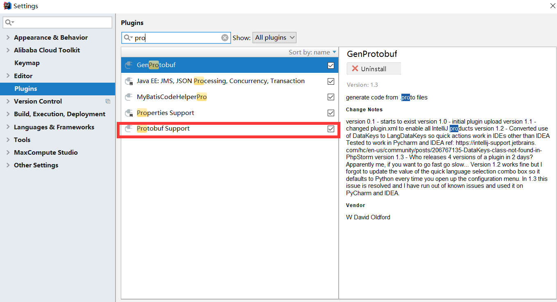Click the Vendor heading in details pane
The height and width of the screenshot is (302, 557).
pyautogui.click(x=355, y=205)
